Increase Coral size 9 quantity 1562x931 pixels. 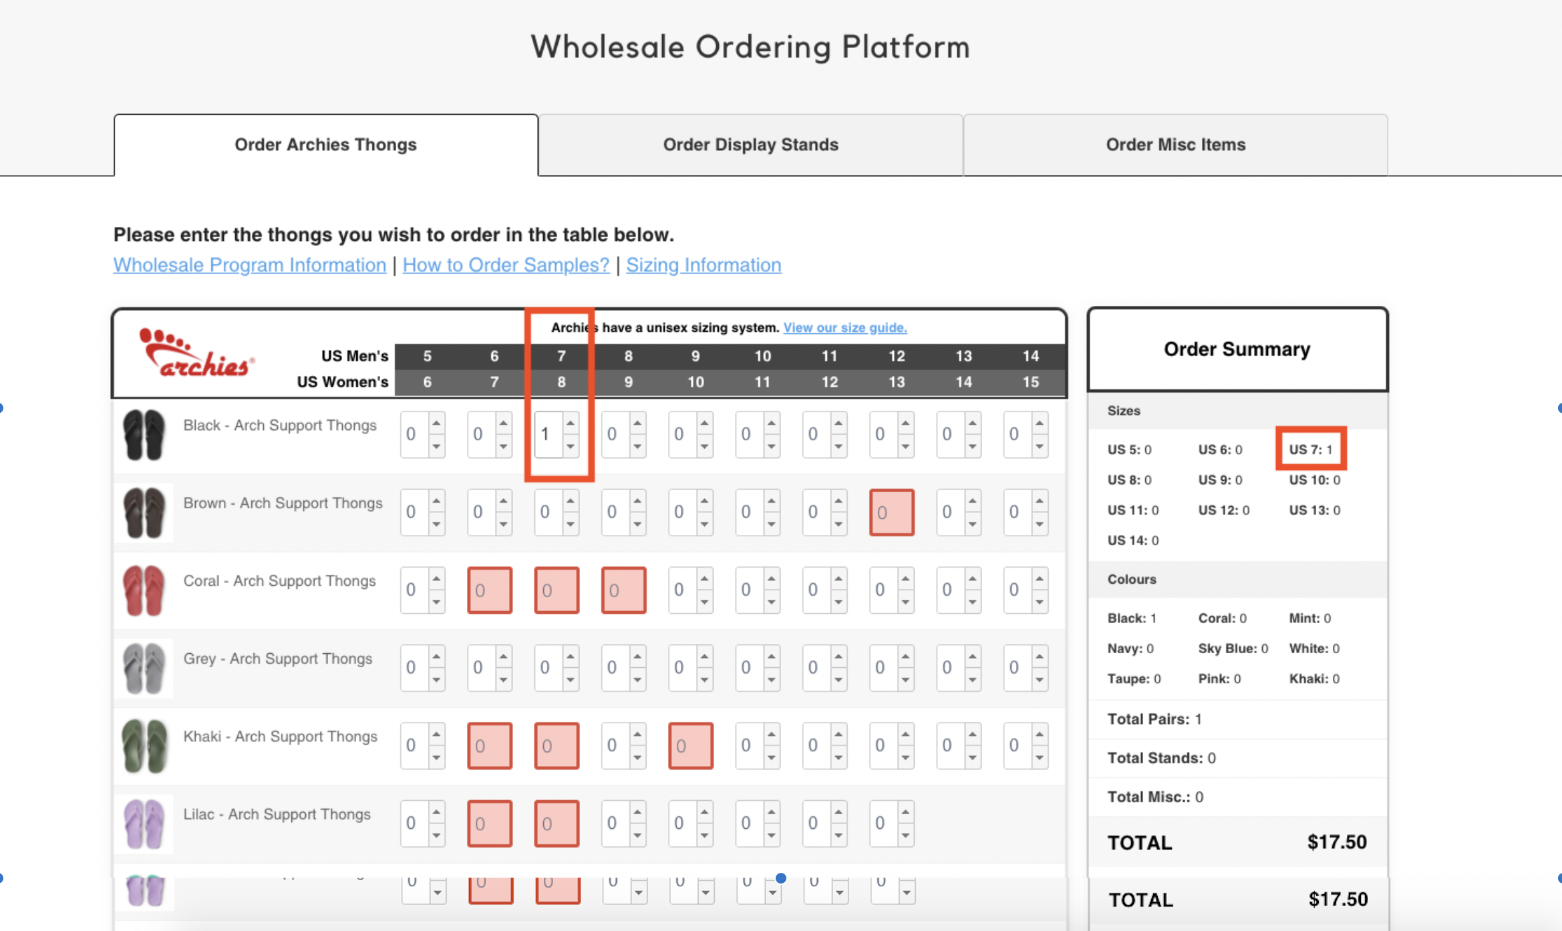704,578
